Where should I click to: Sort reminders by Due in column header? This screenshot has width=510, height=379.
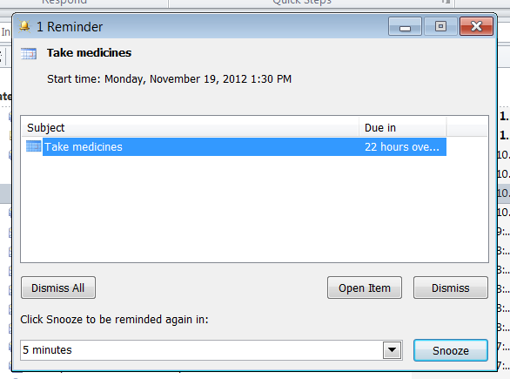(x=403, y=127)
